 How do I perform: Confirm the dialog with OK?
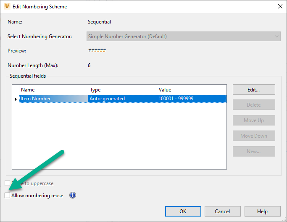tap(183, 212)
